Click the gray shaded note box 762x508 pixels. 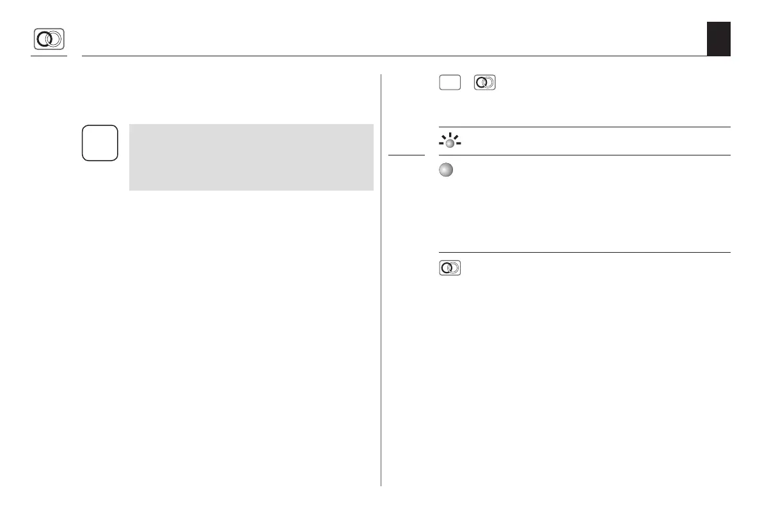tap(251, 157)
